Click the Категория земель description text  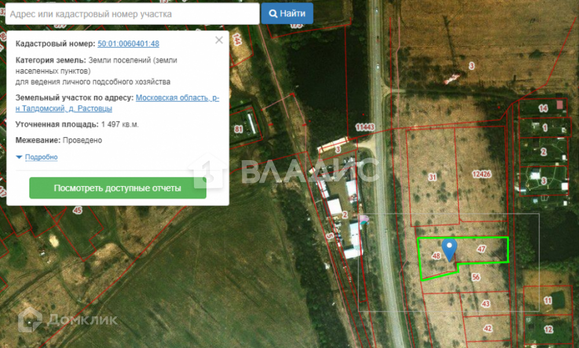click(x=96, y=71)
